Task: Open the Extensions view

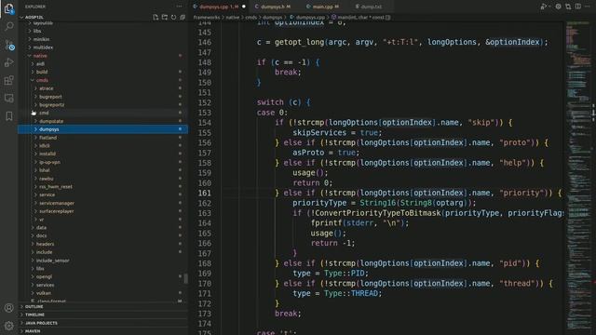Action: (8, 80)
